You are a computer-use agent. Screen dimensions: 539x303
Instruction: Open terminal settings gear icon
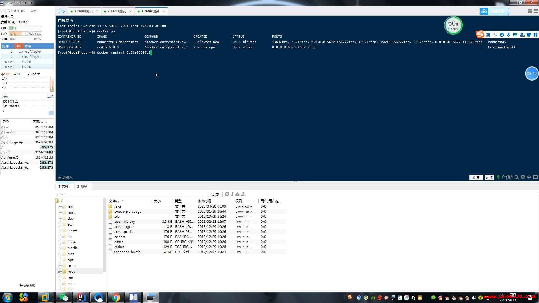523,177
